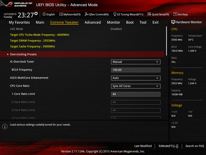206x155 pixels.
Task: Select the Ai Overclock Tuner label
Action: point(22,61)
